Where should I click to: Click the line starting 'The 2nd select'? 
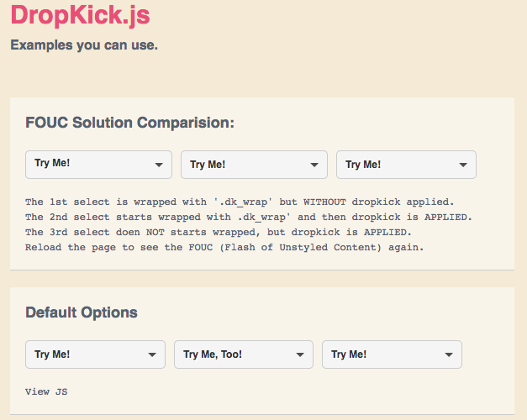(x=249, y=217)
